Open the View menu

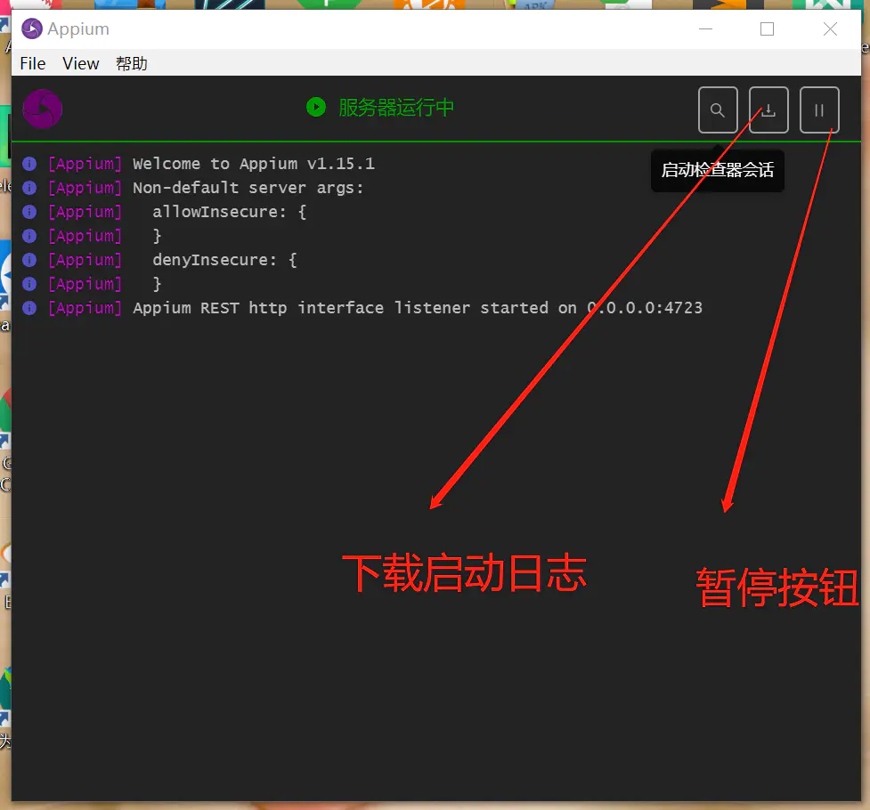click(x=80, y=63)
